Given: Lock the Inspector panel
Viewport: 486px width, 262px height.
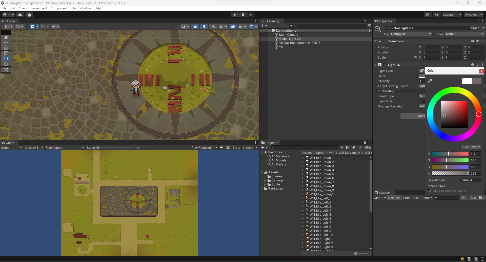Looking at the screenshot, I should point(478,21).
